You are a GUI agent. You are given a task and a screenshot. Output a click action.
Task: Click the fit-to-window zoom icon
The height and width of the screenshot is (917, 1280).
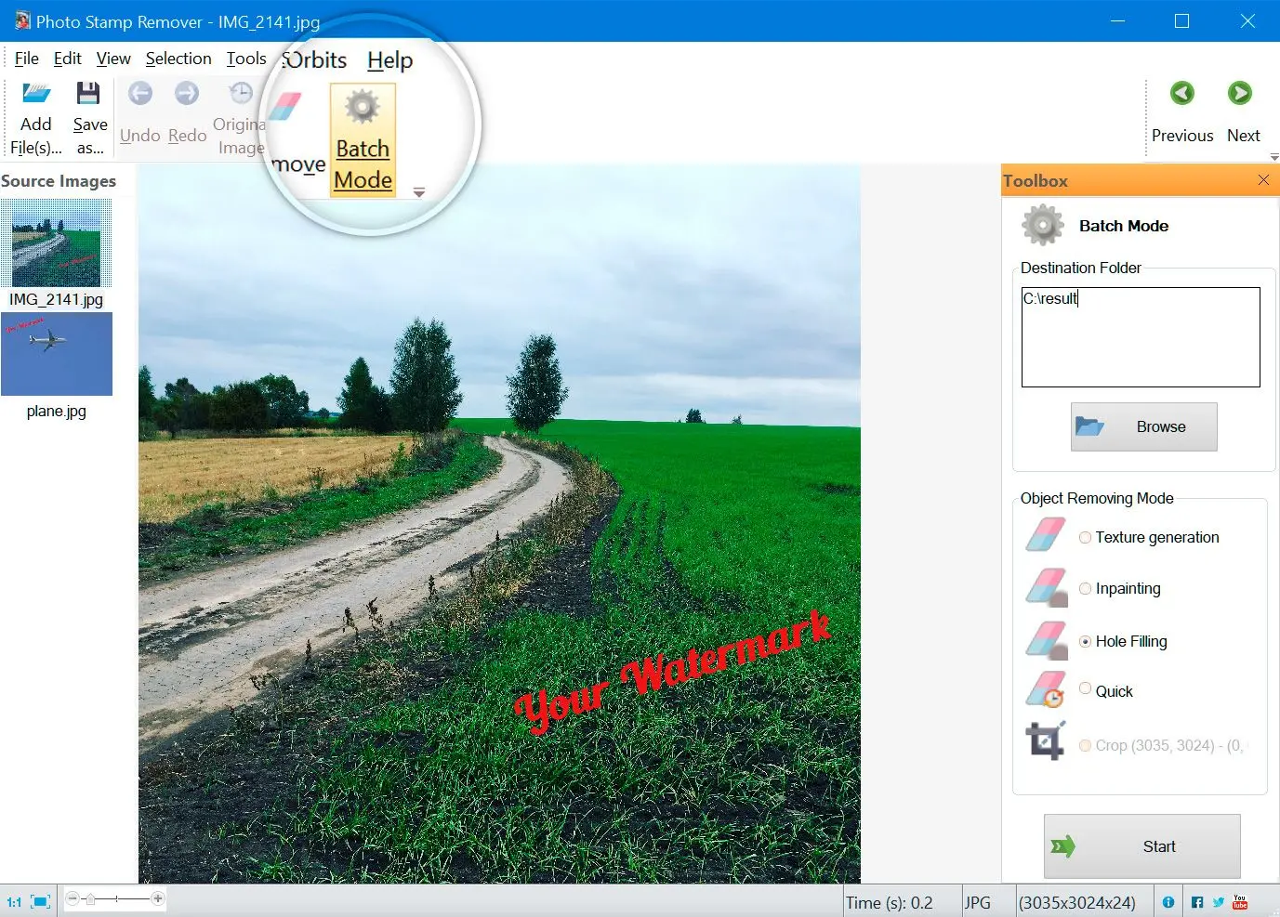tap(40, 901)
